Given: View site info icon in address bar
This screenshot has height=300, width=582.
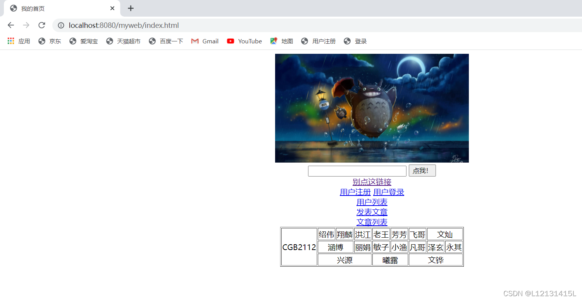Looking at the screenshot, I should (x=61, y=26).
